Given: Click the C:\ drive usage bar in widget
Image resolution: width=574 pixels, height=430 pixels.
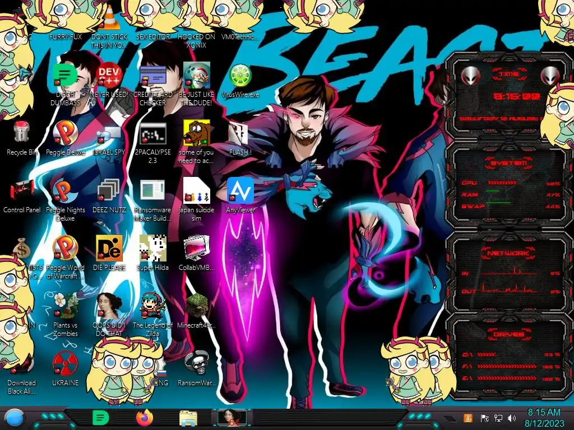Looking at the screenshot, I should [487, 354].
